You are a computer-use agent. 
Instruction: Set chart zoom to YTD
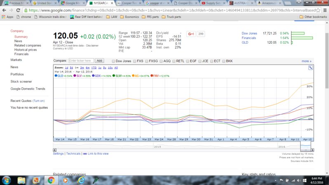click(x=94, y=68)
